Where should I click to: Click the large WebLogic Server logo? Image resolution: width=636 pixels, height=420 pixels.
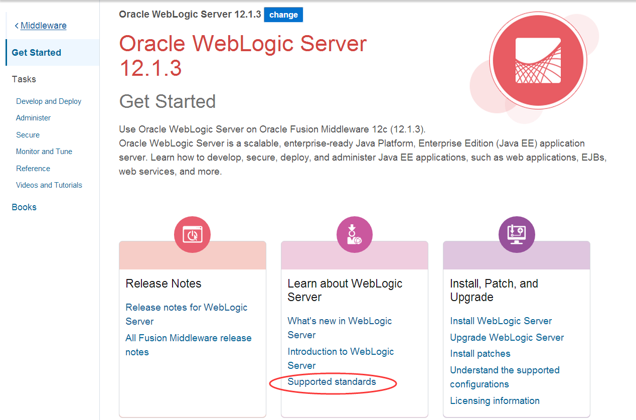tap(538, 60)
